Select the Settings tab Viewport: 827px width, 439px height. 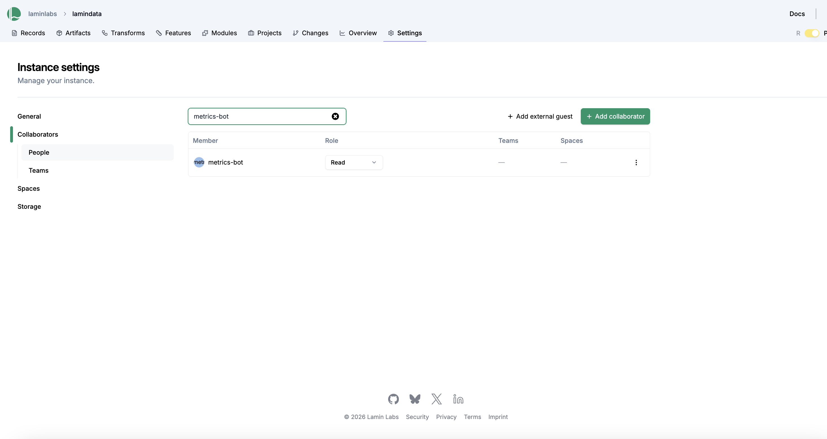[405, 33]
